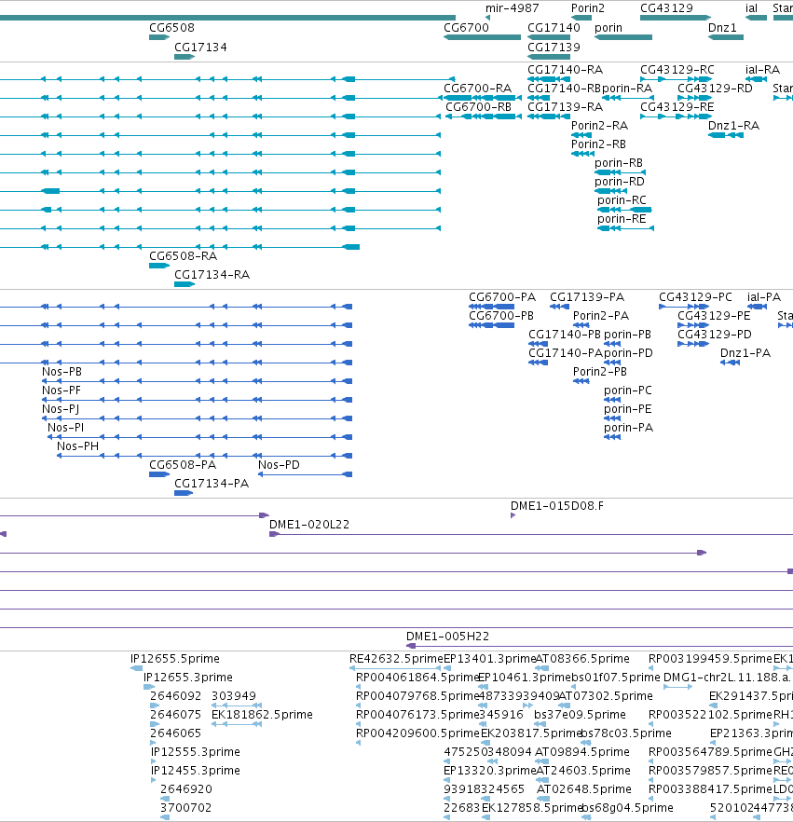The width and height of the screenshot is (793, 822).
Task: Select the IP12655.3prime EST label
Action: click(187, 678)
